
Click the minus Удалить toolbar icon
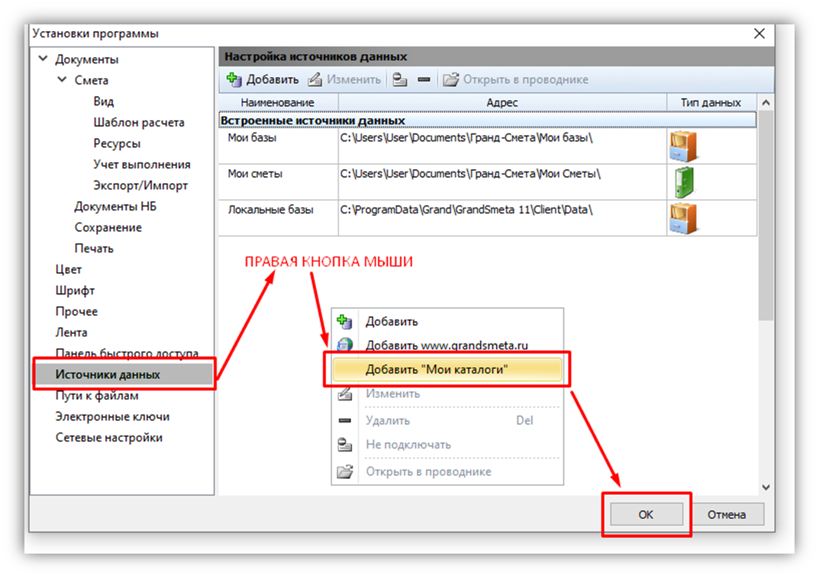point(424,80)
